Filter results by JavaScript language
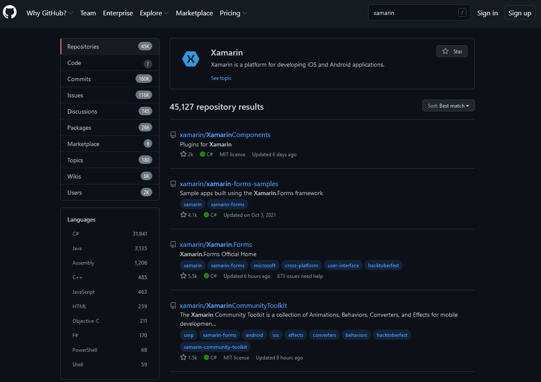The height and width of the screenshot is (382, 541). point(110,292)
